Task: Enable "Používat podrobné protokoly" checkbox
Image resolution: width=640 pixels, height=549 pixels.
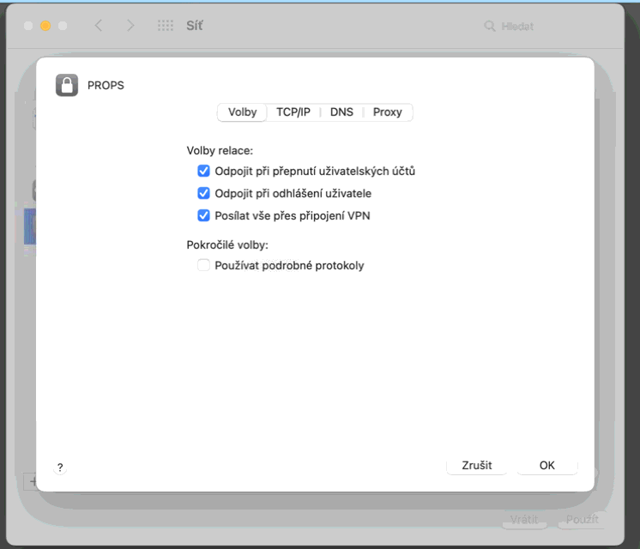Action: coord(203,265)
